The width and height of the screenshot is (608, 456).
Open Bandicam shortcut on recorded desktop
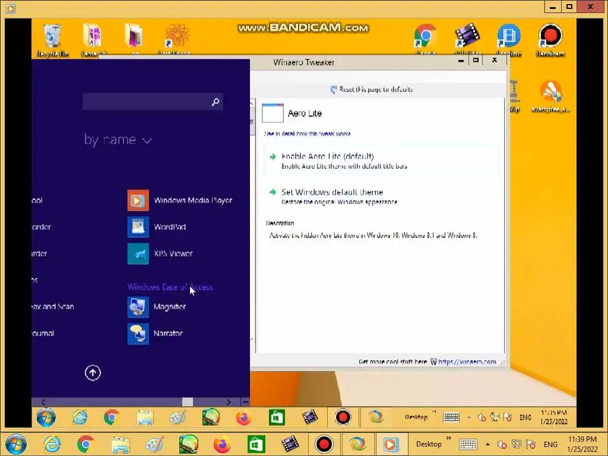pyautogui.click(x=550, y=40)
